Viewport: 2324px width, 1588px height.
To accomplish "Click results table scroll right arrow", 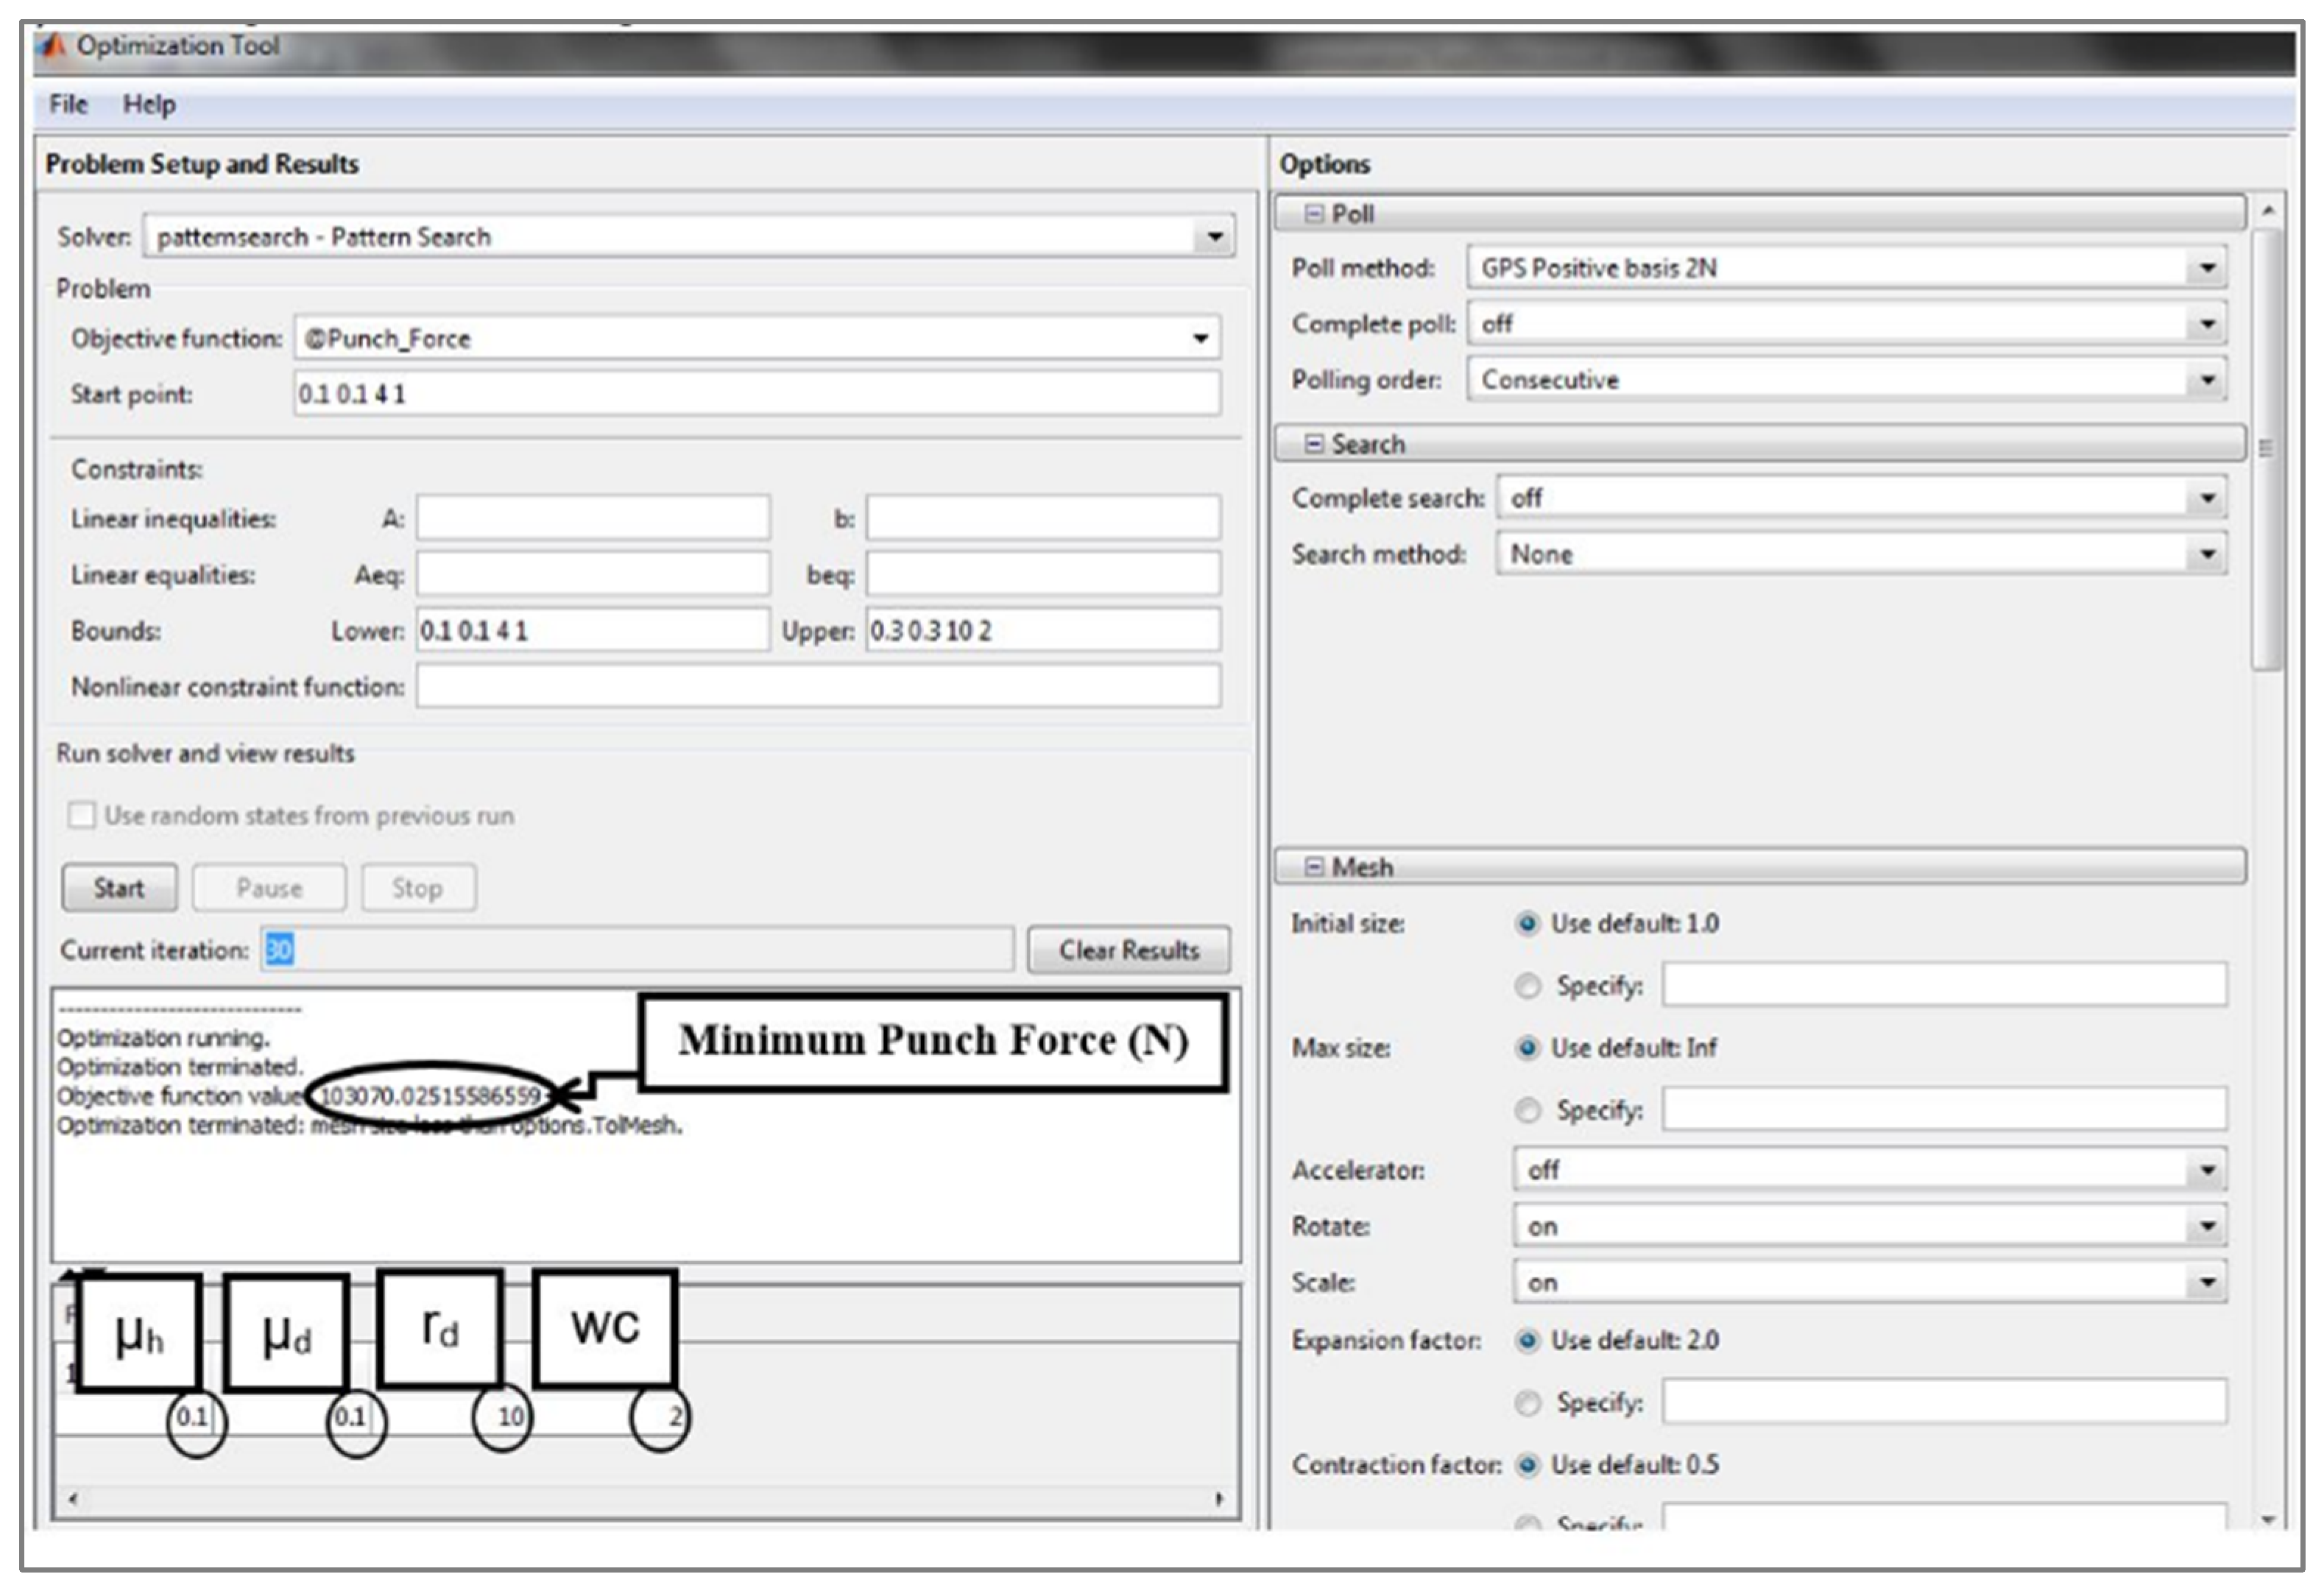I will (1219, 1499).
